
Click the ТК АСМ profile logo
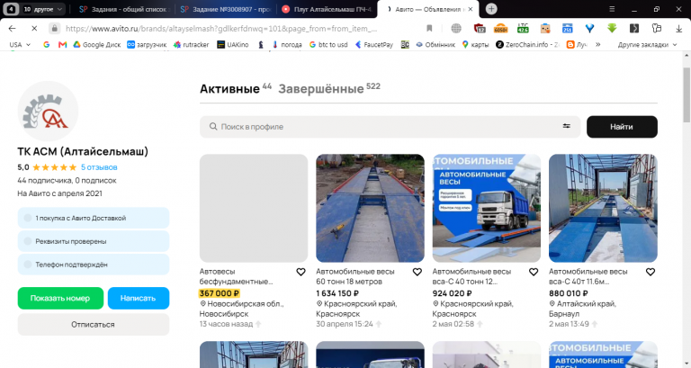tap(48, 111)
